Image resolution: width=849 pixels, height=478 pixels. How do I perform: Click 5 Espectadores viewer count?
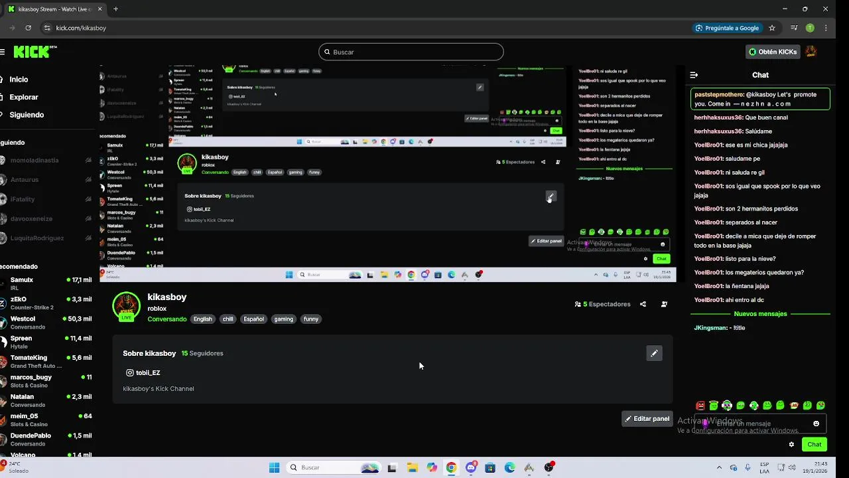click(x=602, y=304)
